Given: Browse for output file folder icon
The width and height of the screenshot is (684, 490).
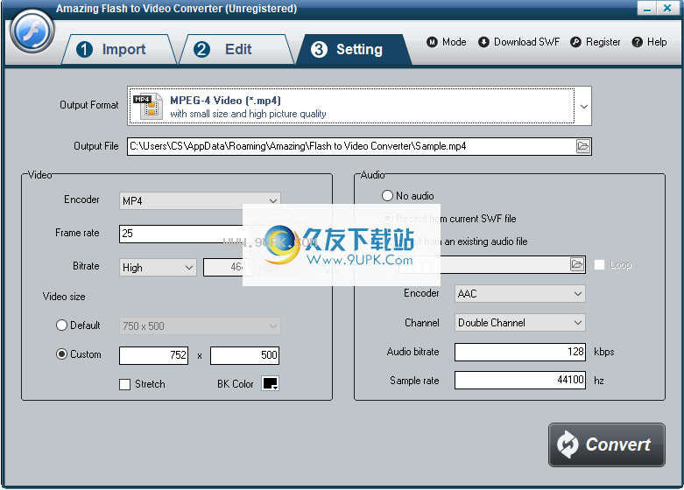Looking at the screenshot, I should pos(582,146).
